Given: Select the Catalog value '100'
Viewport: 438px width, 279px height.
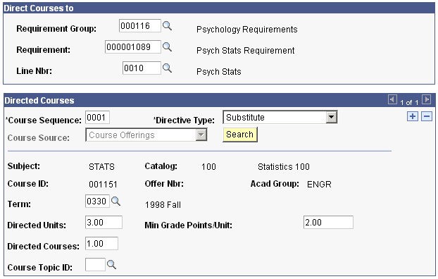Looking at the screenshot, I should point(208,167).
